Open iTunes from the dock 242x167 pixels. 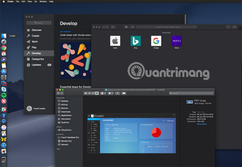click(4, 127)
